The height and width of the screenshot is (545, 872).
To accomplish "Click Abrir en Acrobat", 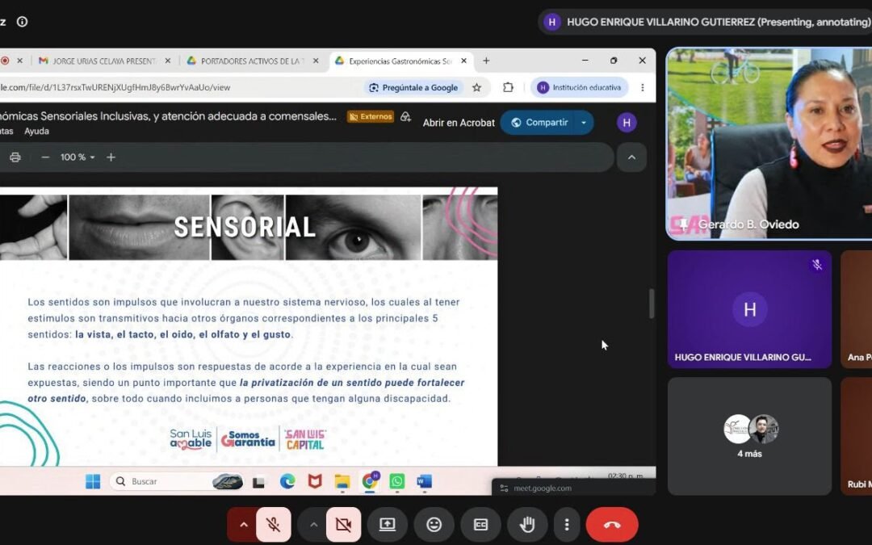I will click(459, 123).
